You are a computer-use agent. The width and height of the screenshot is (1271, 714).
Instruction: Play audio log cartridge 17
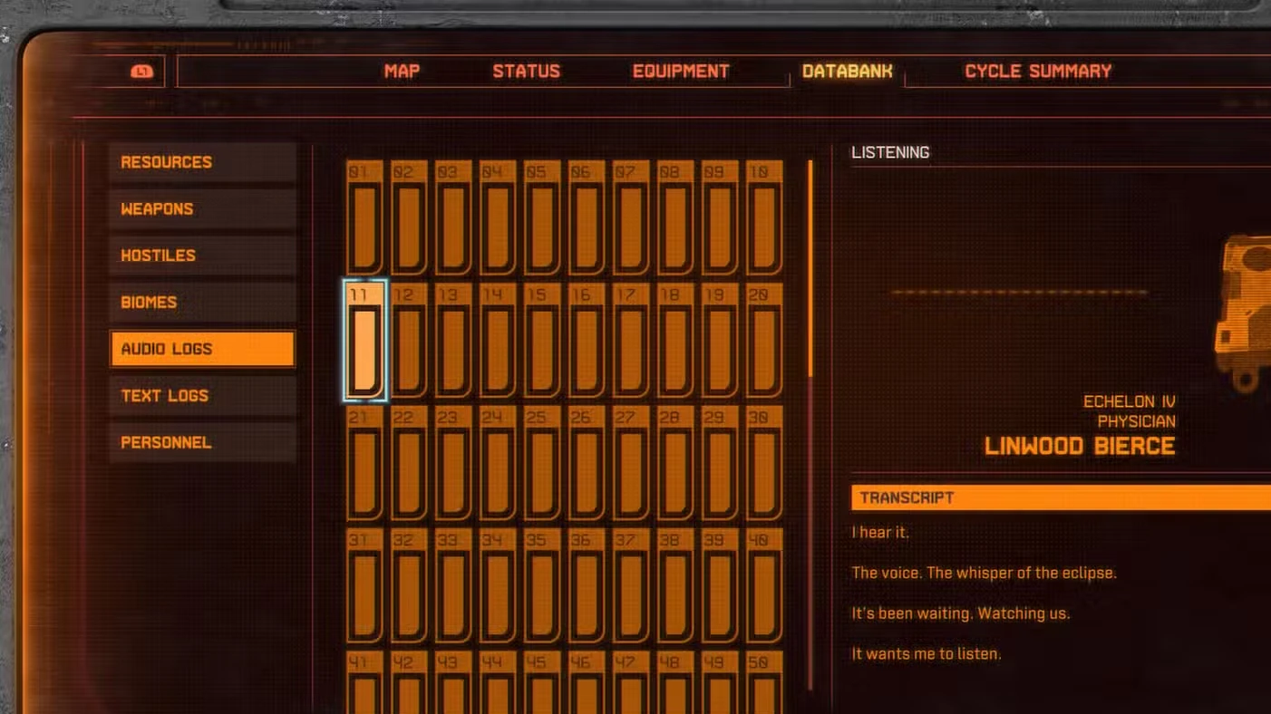click(x=631, y=341)
